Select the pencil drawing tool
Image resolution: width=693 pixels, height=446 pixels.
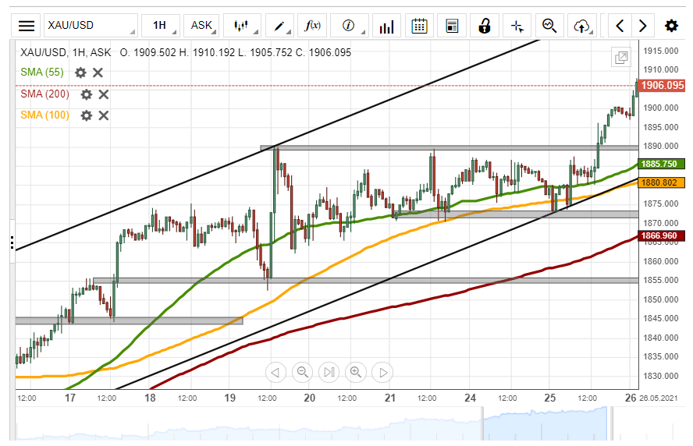pos(279,25)
